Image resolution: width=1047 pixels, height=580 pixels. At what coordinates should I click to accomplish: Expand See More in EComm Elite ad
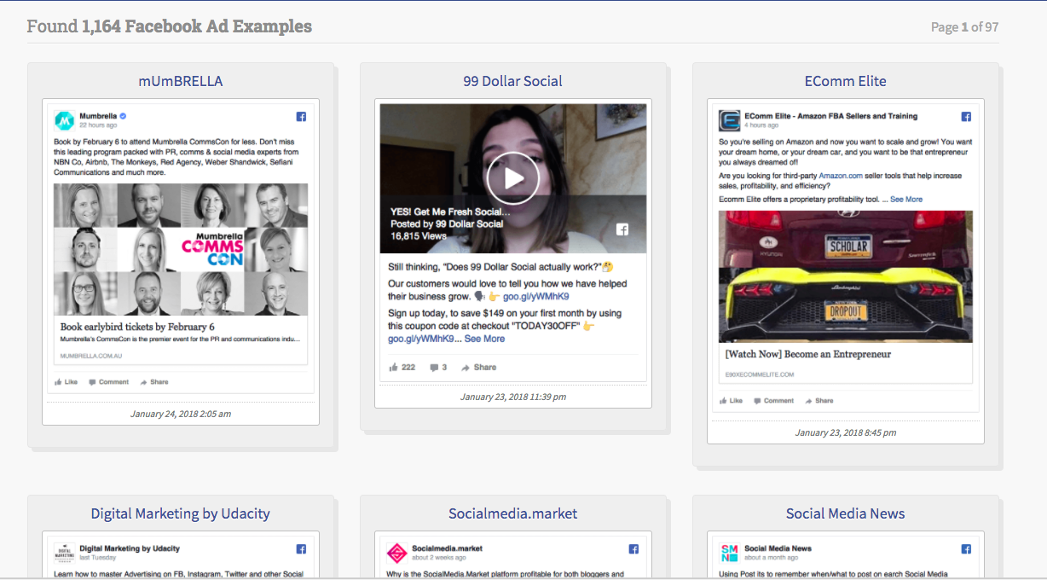(906, 200)
